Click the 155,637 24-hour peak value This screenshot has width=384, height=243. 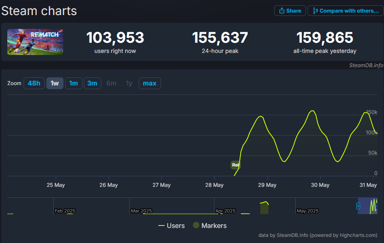[220, 38]
